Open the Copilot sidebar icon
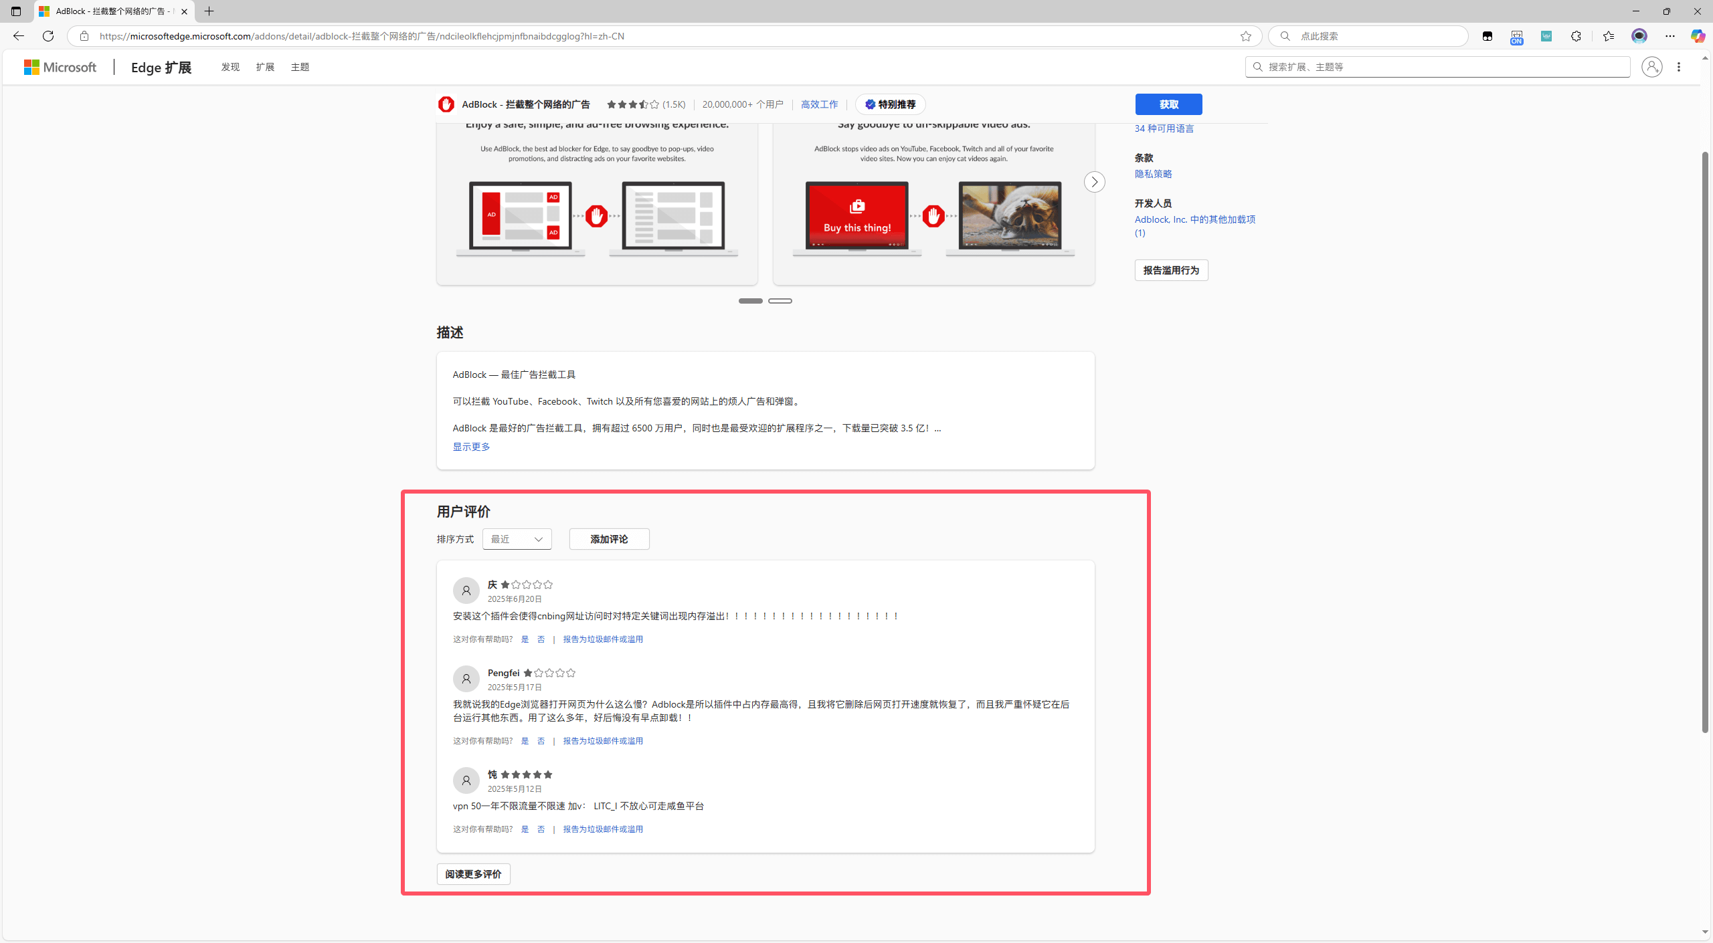The height and width of the screenshot is (943, 1713). [1697, 36]
